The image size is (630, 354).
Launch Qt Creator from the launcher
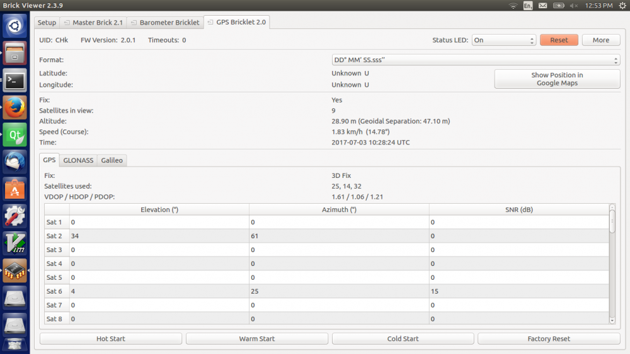14,135
